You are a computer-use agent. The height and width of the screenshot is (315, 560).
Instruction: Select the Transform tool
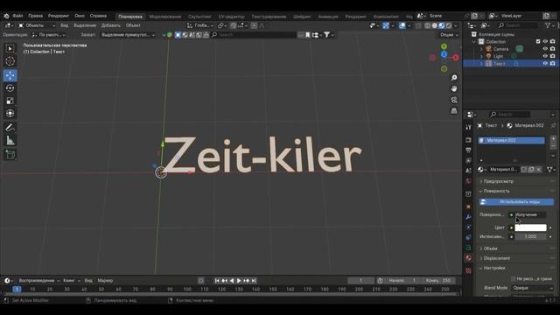[10, 113]
